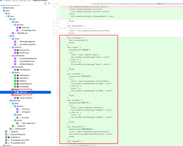This screenshot has width=183, height=146.
Task: Click the removed red diff line controller.start()
Action: tap(121, 7)
